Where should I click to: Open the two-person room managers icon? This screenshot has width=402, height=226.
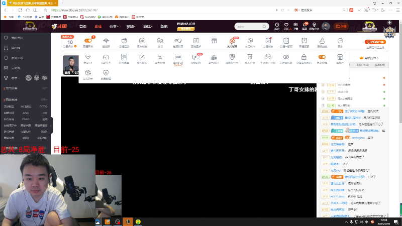tap(160, 41)
